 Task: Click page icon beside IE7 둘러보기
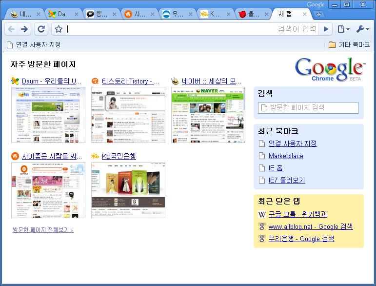click(262, 180)
